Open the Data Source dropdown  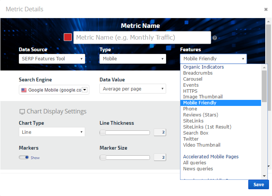[52, 59]
